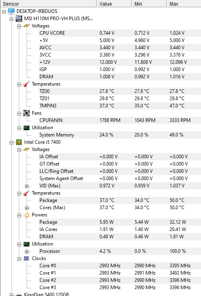Collapse the Clocks section
201x296 pixels.
click(19, 259)
